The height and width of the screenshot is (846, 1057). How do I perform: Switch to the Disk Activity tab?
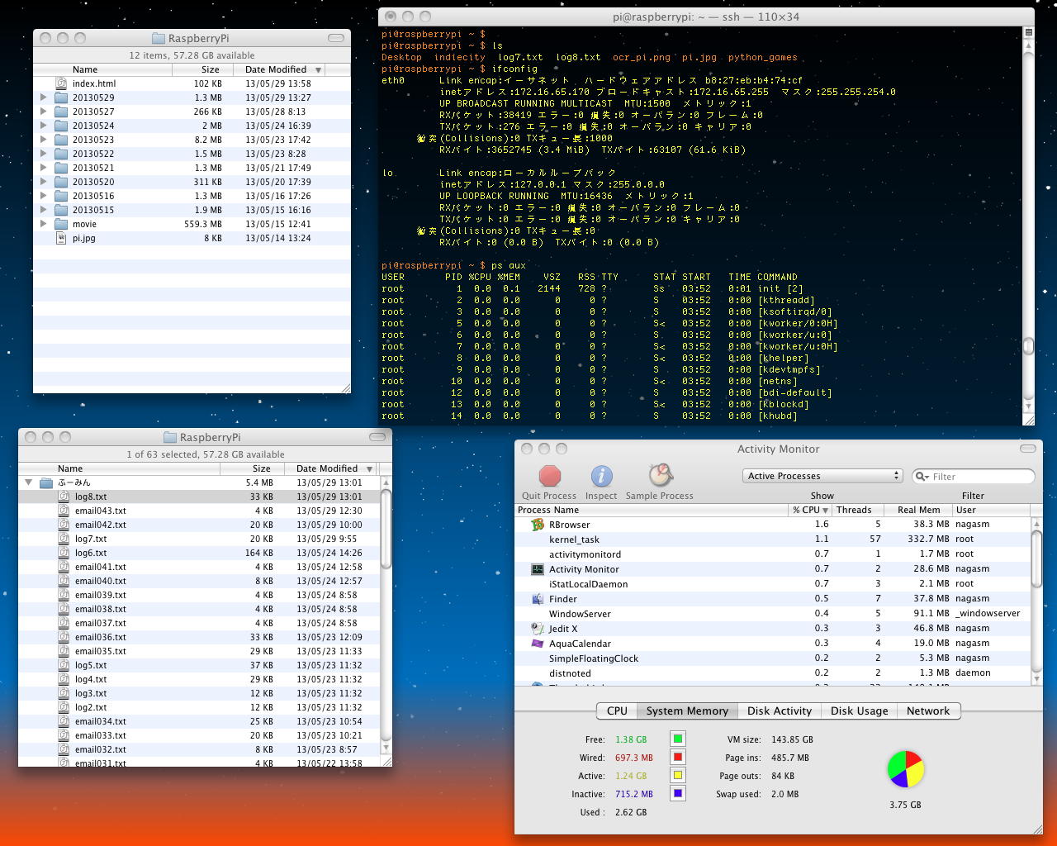tap(779, 711)
